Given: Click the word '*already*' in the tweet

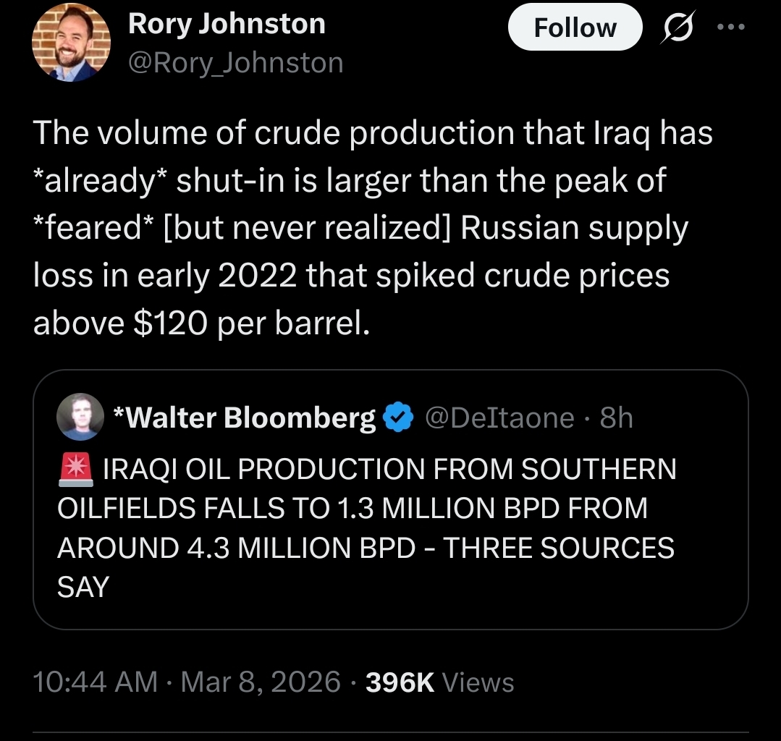Looking at the screenshot, I should (x=100, y=182).
